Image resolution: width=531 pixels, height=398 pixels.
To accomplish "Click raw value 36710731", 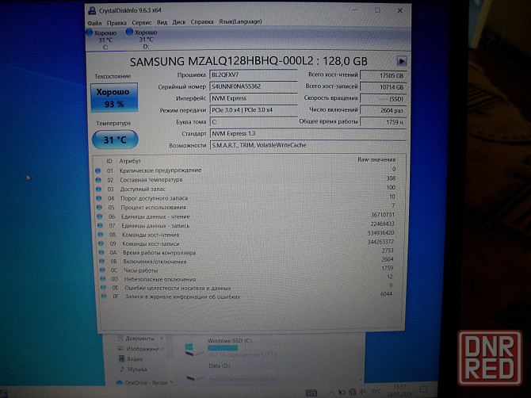I will pos(383,215).
